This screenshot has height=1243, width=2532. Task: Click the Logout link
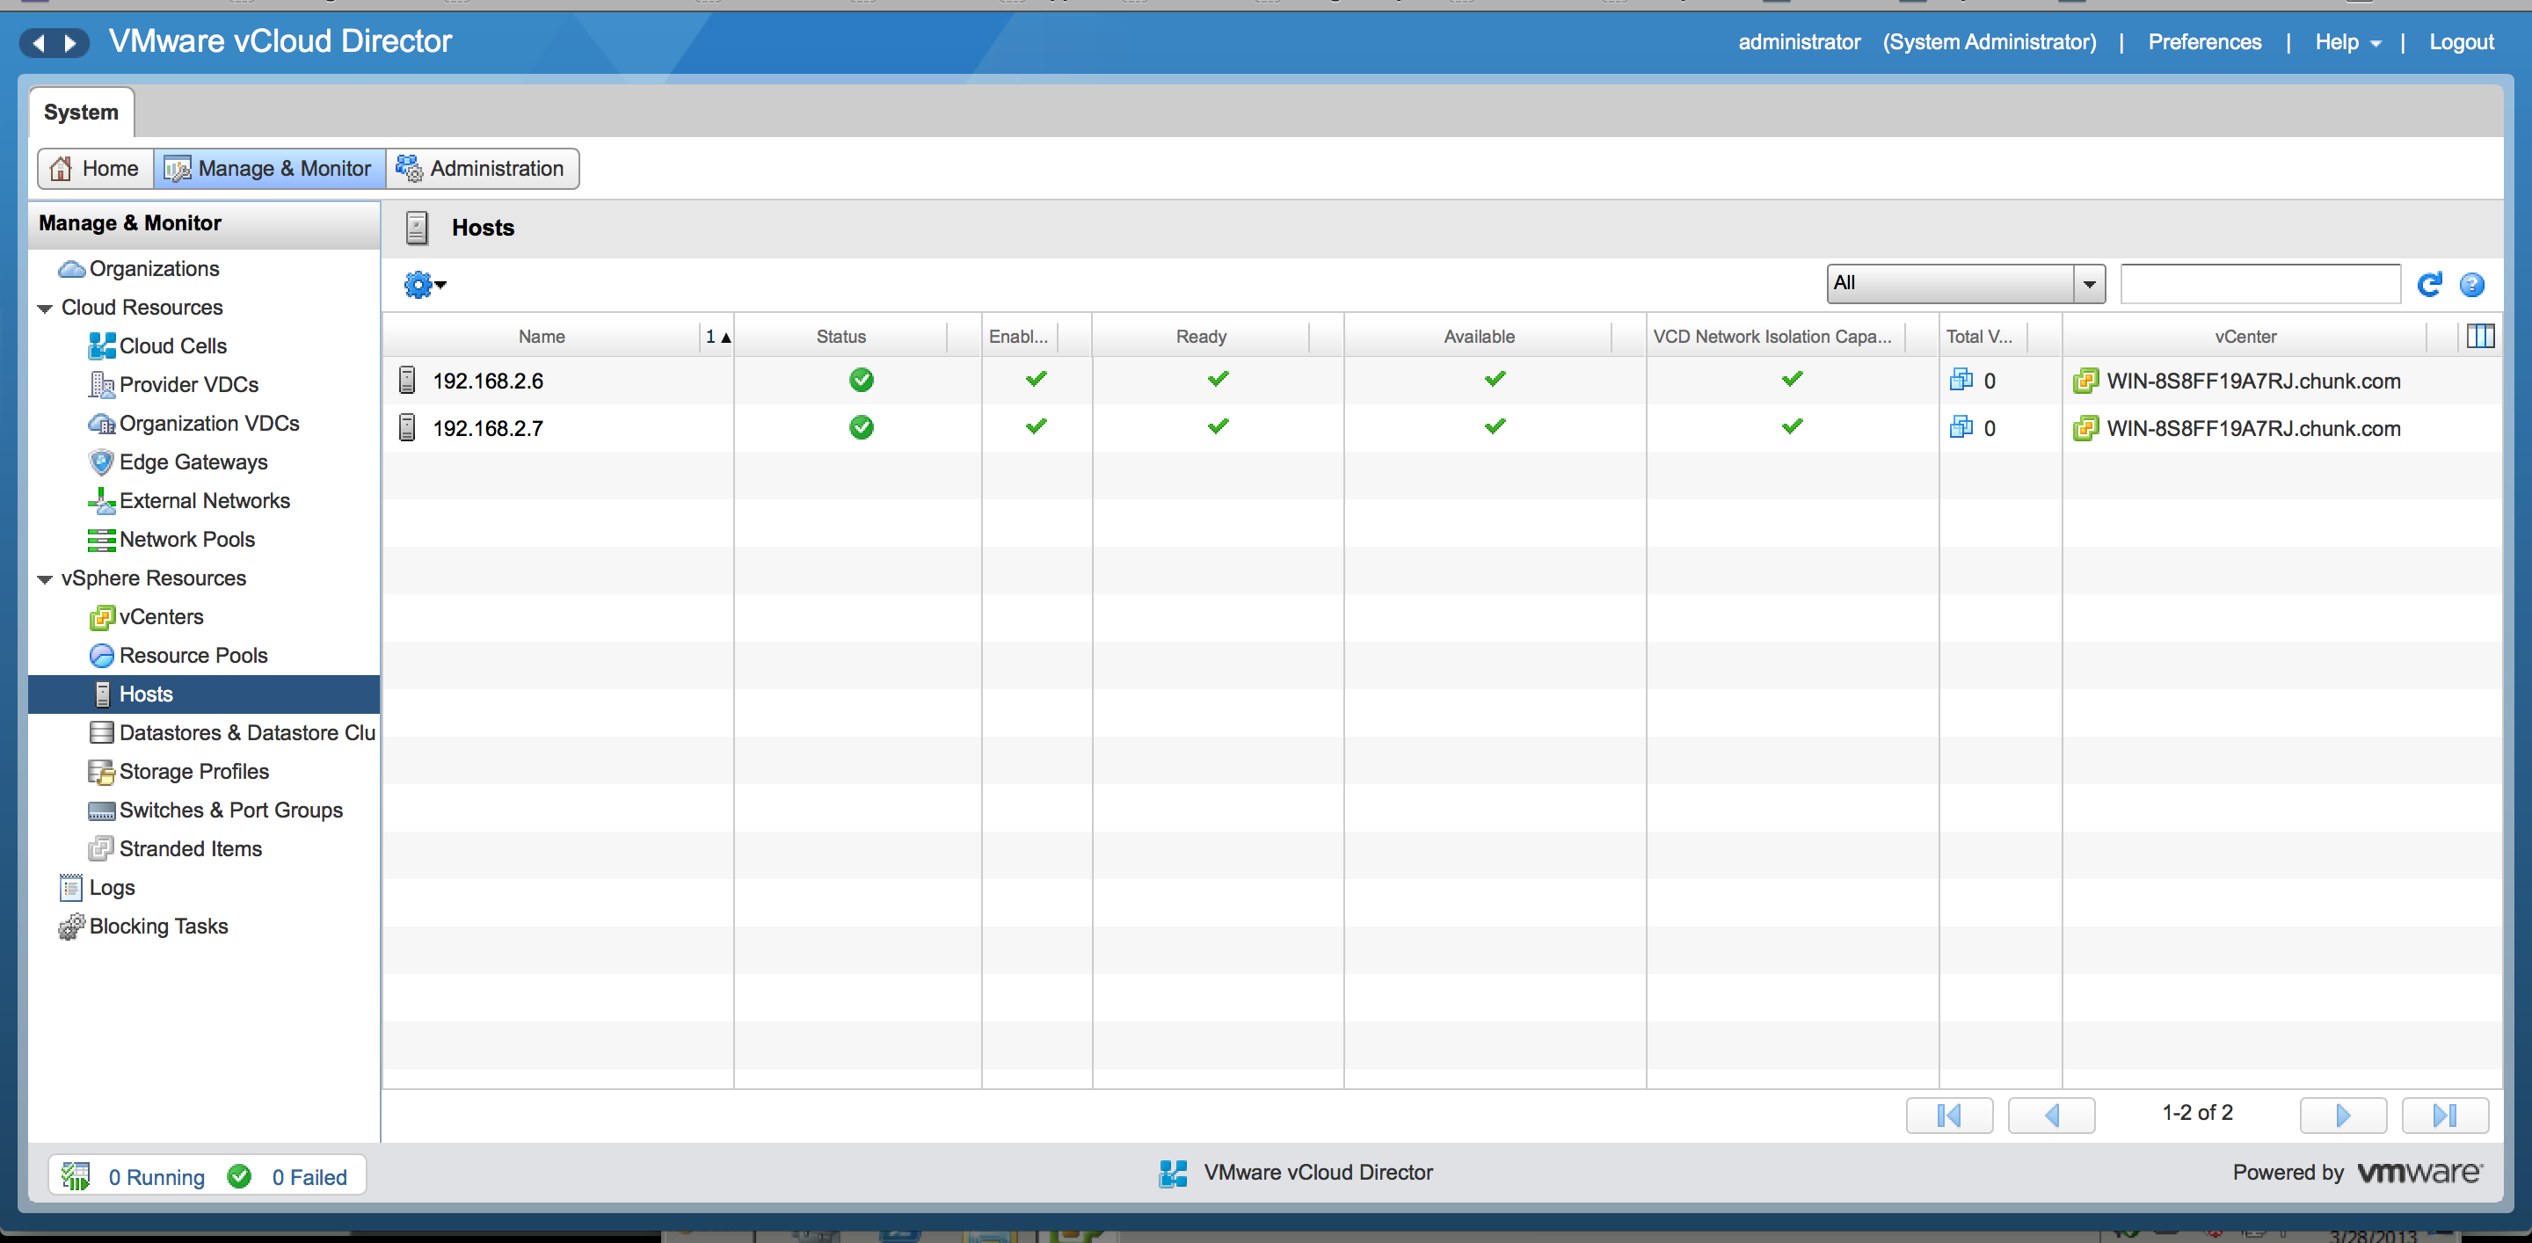point(2460,42)
